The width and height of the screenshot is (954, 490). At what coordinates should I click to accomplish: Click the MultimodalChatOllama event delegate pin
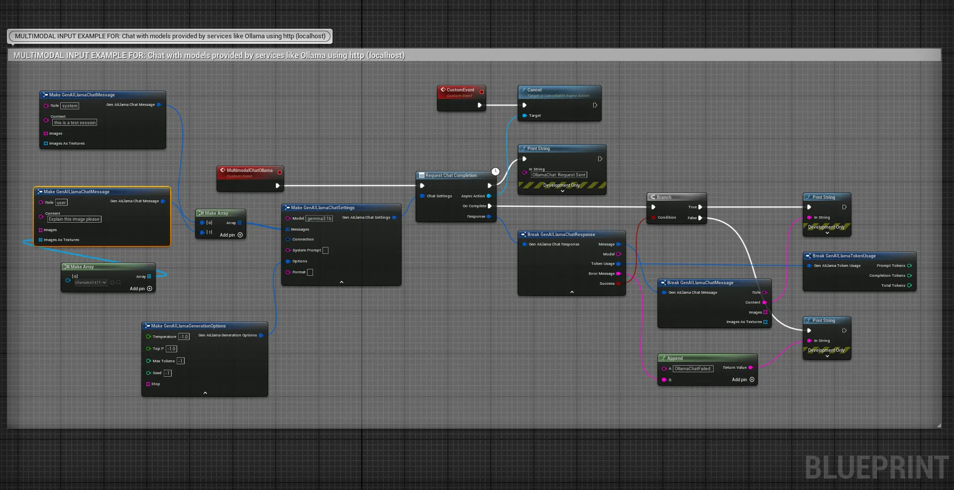tap(280, 172)
